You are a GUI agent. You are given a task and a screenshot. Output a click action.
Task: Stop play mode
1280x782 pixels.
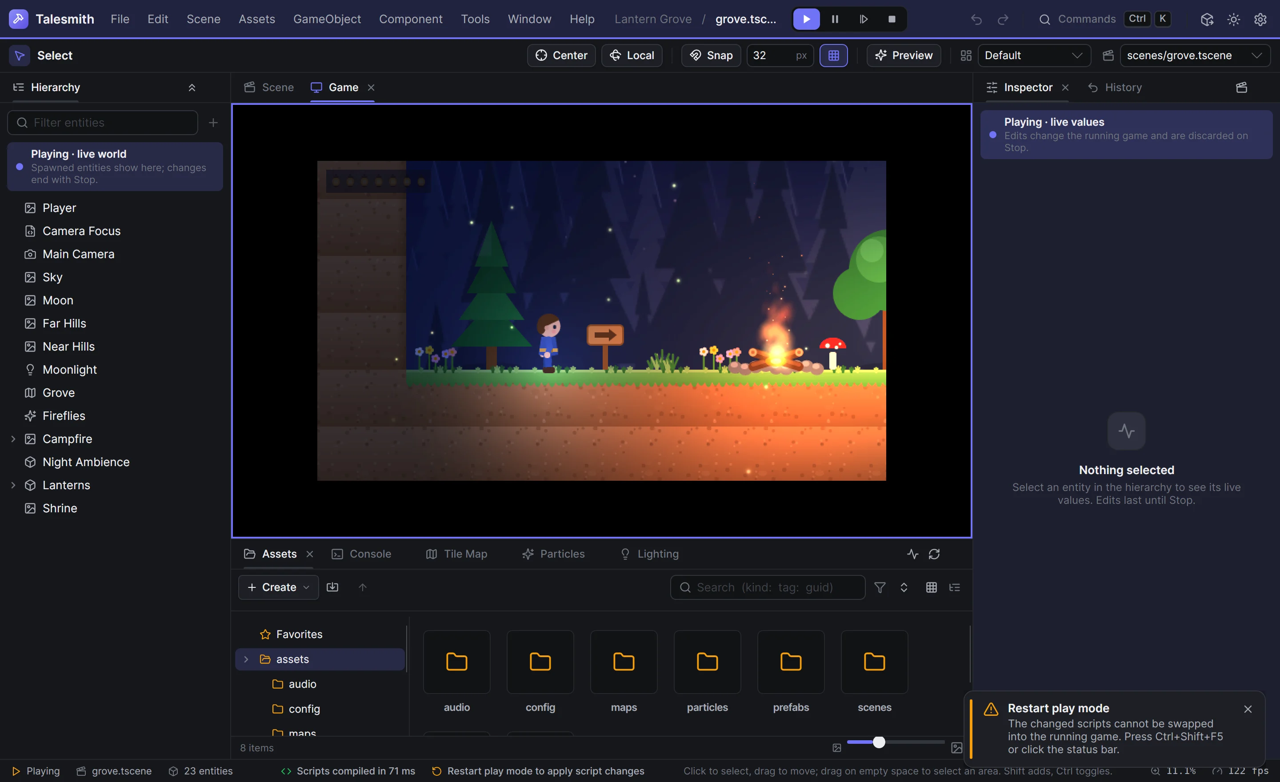[x=892, y=19]
